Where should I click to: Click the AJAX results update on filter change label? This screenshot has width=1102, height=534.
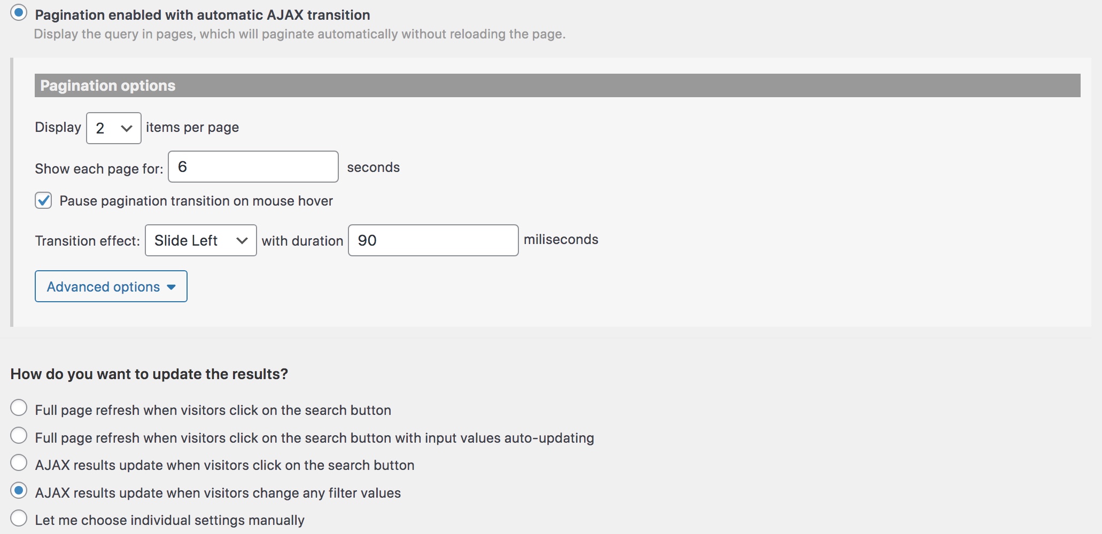click(218, 493)
